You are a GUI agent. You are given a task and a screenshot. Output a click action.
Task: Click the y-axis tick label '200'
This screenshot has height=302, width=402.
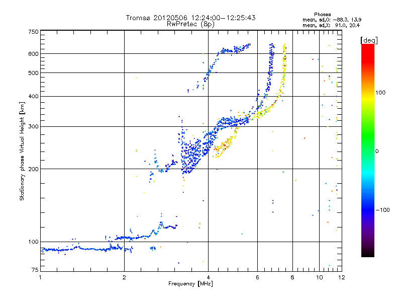[34, 169]
